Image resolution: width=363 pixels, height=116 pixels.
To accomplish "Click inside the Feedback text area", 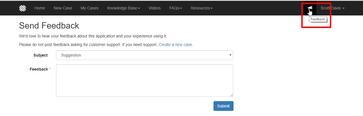I will point(145,81).
